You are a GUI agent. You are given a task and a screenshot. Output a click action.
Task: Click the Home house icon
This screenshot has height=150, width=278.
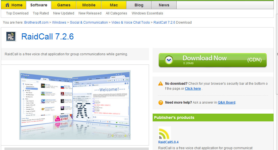(x=7, y=5)
